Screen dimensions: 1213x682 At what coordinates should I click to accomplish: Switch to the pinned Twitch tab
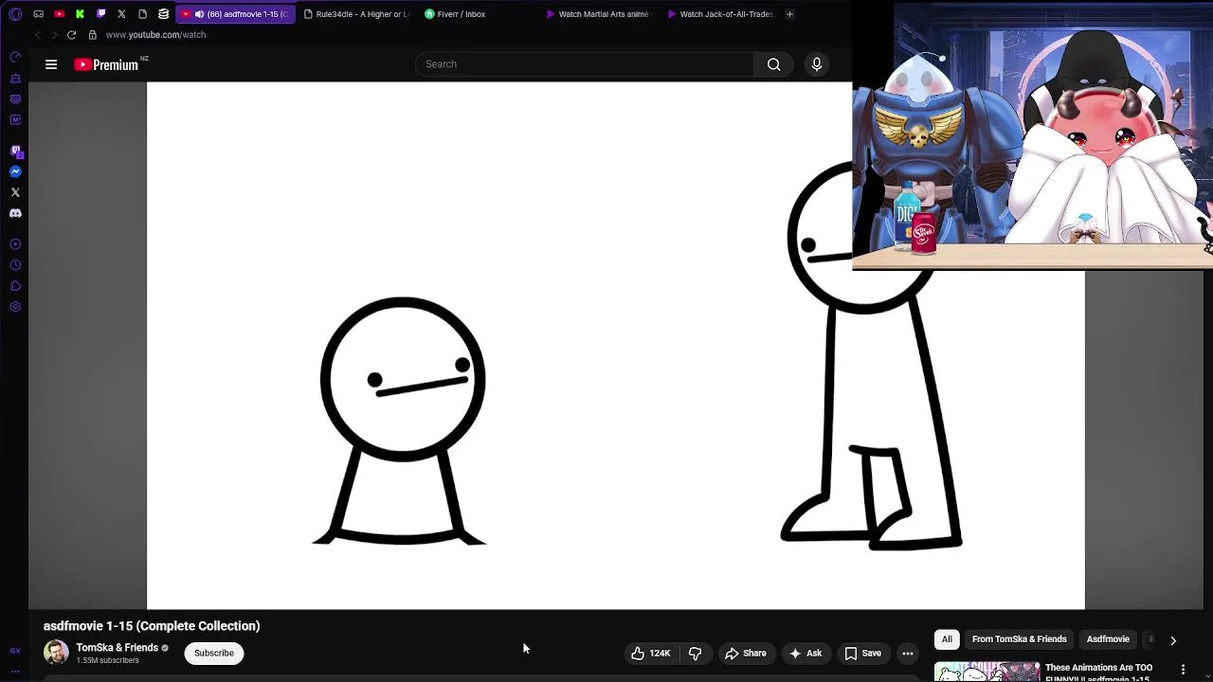pyautogui.click(x=100, y=14)
